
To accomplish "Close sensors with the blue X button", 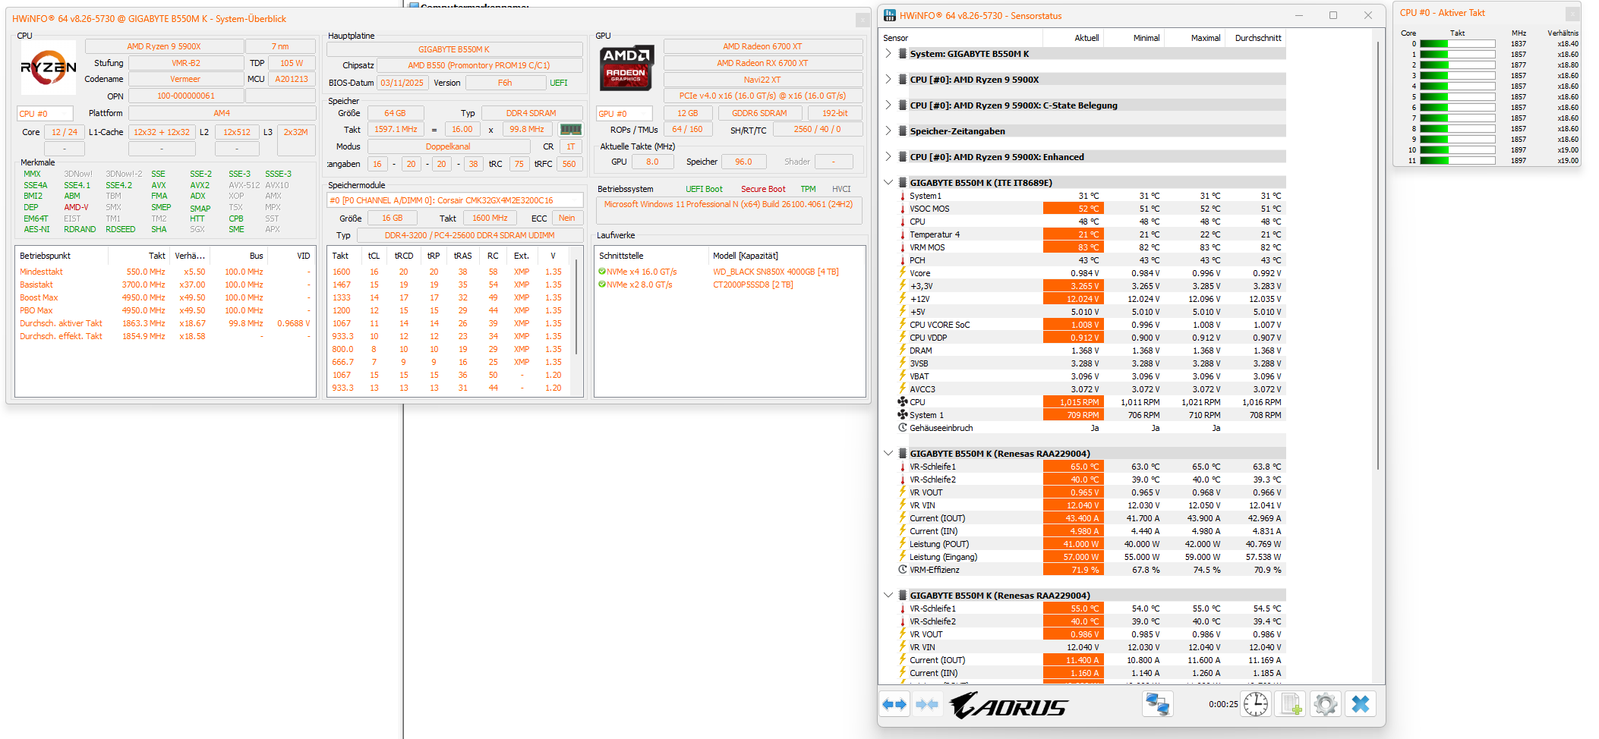I will [x=1361, y=705].
